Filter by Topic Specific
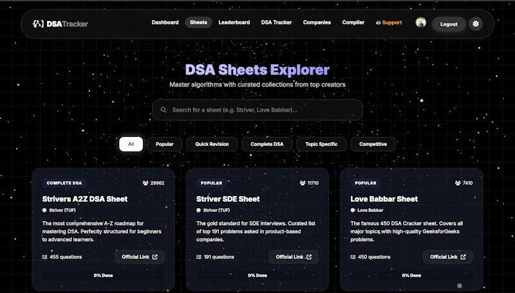The image size is (515, 293). (x=321, y=144)
